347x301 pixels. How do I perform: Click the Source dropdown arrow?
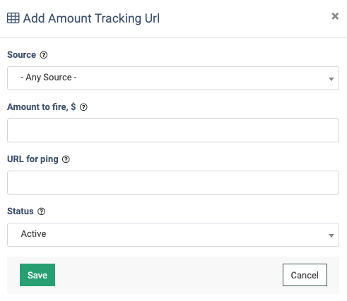pyautogui.click(x=331, y=79)
